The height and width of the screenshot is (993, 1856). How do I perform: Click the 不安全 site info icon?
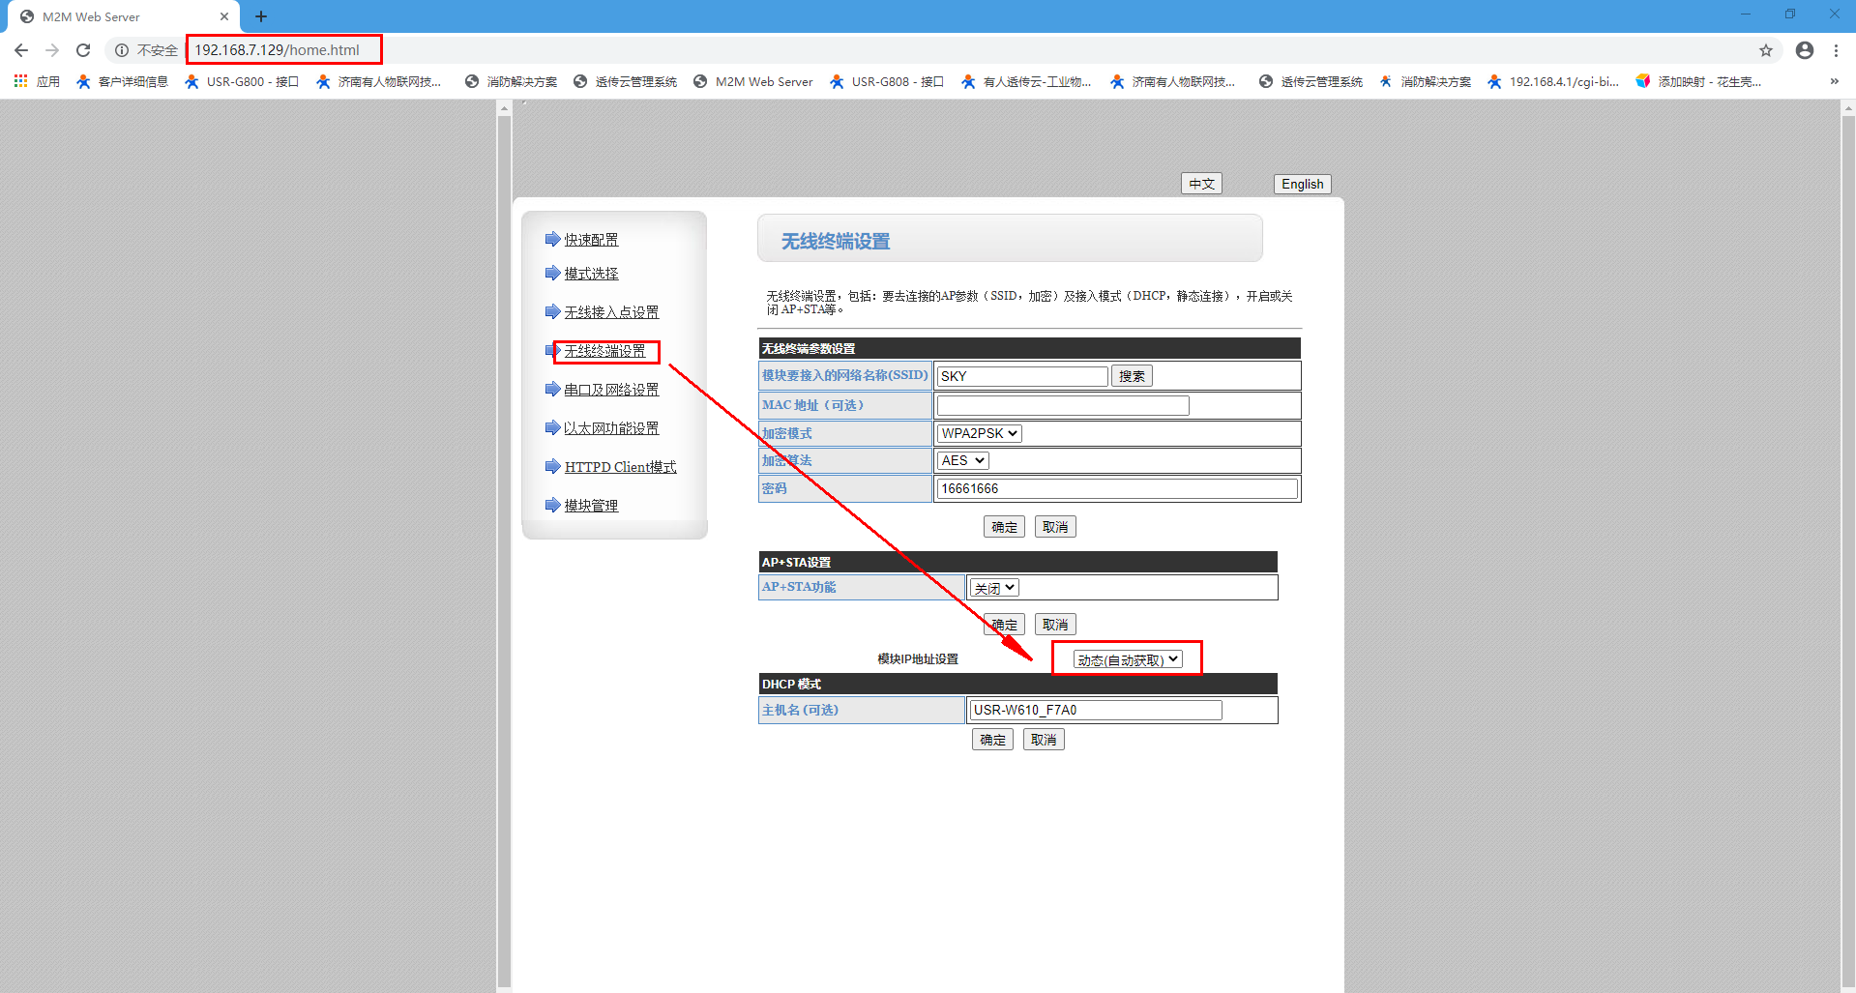coord(123,50)
